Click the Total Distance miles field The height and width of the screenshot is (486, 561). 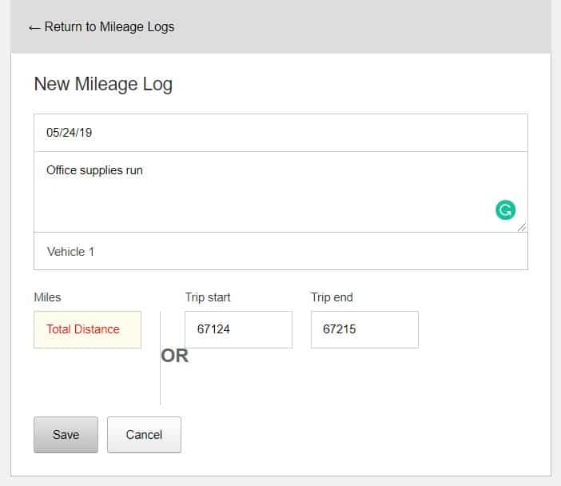click(87, 329)
